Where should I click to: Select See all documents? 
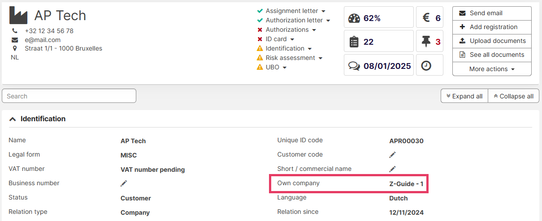tap(492, 55)
